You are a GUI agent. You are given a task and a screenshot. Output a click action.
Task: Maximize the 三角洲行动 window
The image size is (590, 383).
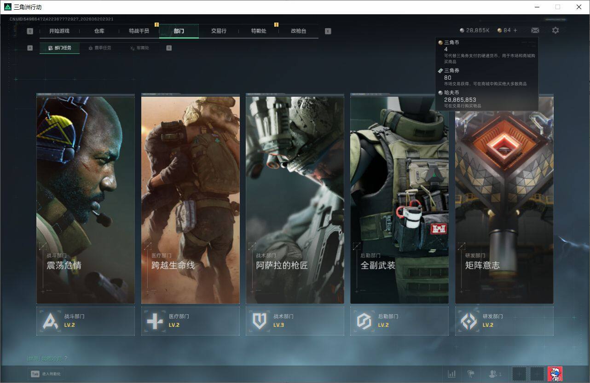tap(558, 7)
